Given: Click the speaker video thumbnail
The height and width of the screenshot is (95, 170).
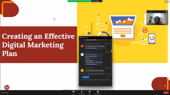Looking at the screenshot, I should click(x=157, y=19).
